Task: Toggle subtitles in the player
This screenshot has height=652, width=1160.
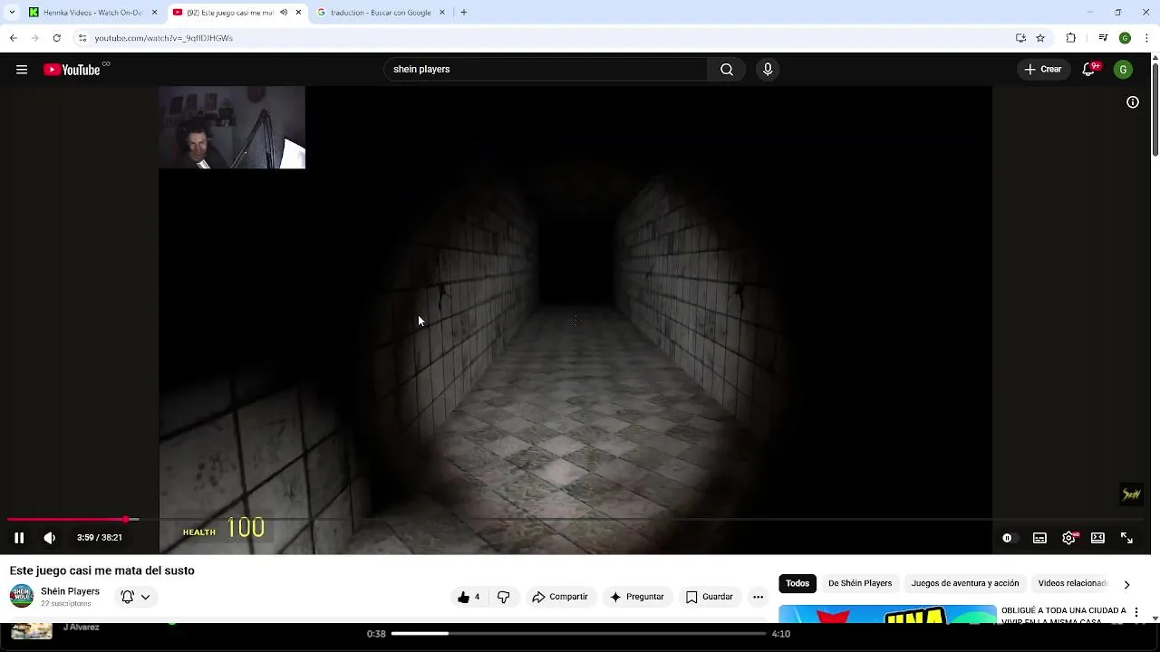Action: click(x=1040, y=538)
